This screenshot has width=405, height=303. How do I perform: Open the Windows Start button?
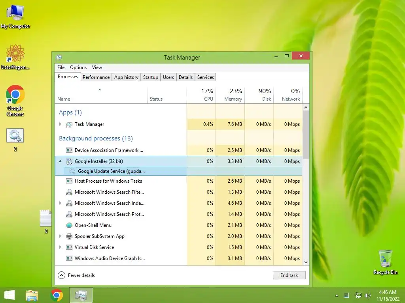click(9, 295)
